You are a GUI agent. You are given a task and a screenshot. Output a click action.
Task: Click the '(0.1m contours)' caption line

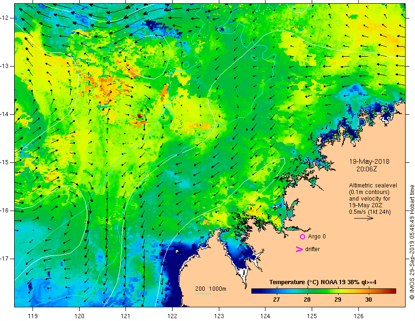tap(369, 192)
